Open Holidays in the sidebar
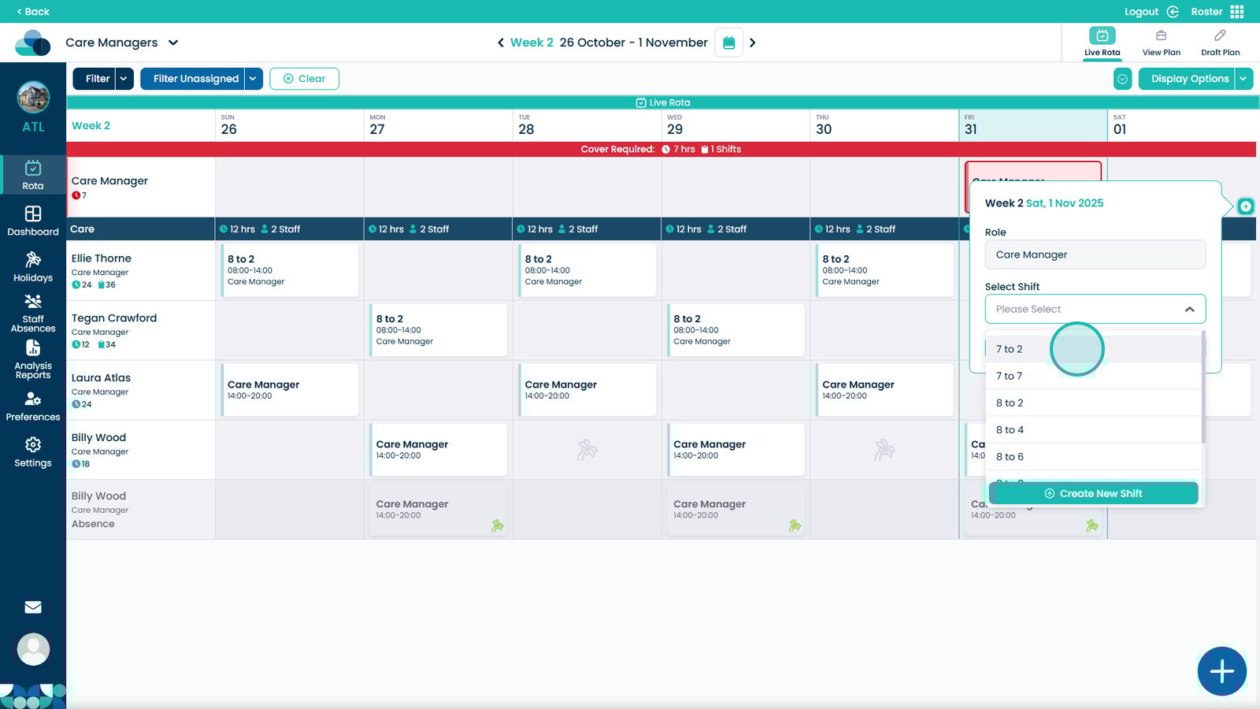This screenshot has height=709, width=1260. pos(33,266)
